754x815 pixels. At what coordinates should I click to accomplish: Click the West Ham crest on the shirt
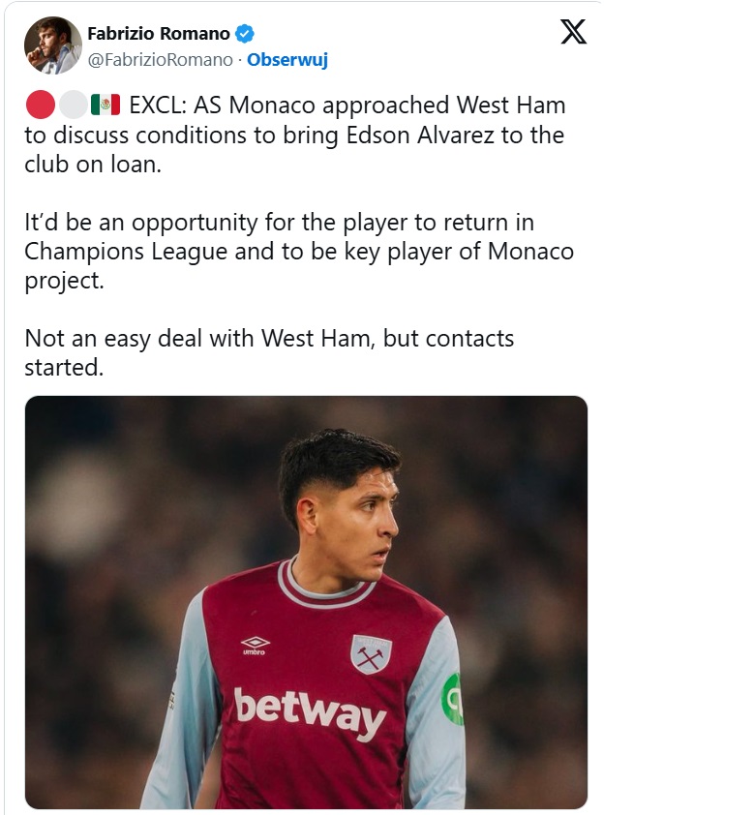click(x=371, y=654)
